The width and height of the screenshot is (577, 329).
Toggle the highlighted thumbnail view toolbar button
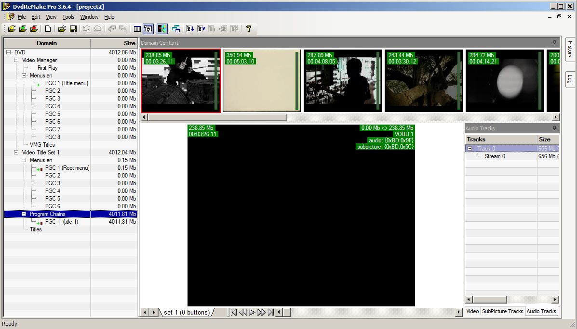click(148, 29)
